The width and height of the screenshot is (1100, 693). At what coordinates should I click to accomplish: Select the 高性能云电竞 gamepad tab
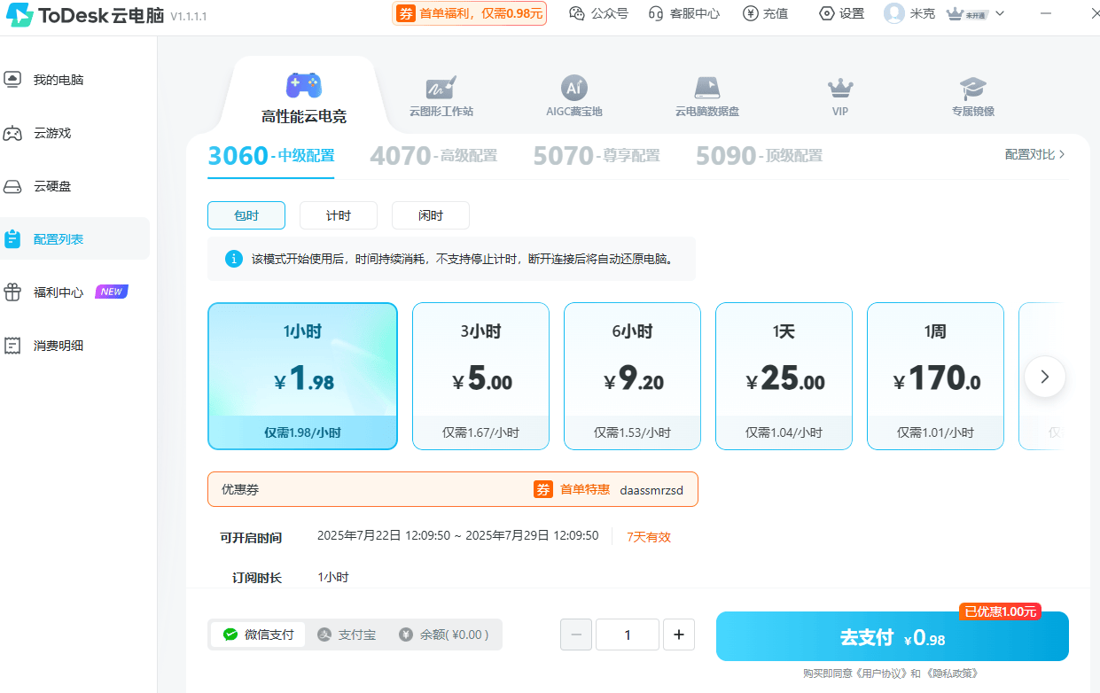point(304,97)
